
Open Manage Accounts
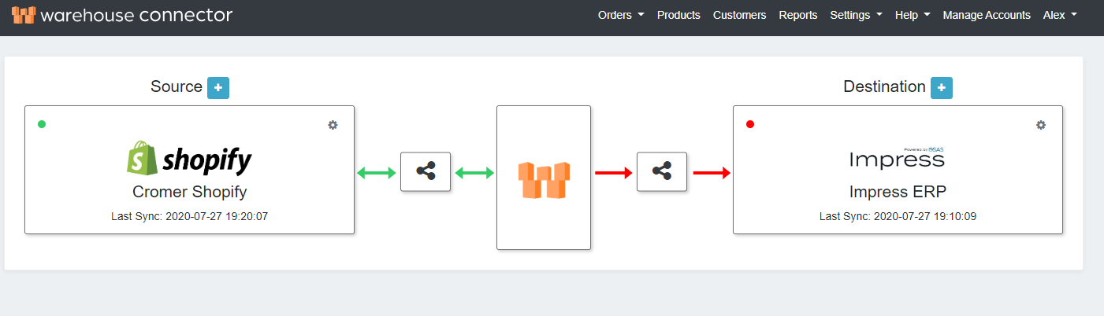[987, 15]
